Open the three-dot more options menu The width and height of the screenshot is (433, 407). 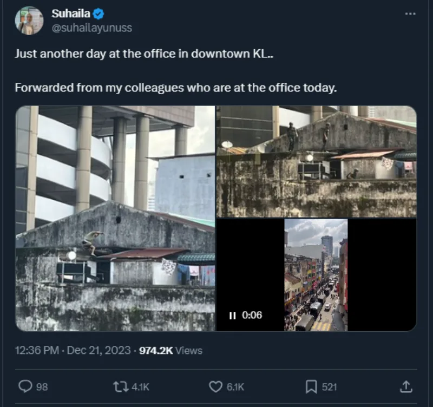point(410,14)
